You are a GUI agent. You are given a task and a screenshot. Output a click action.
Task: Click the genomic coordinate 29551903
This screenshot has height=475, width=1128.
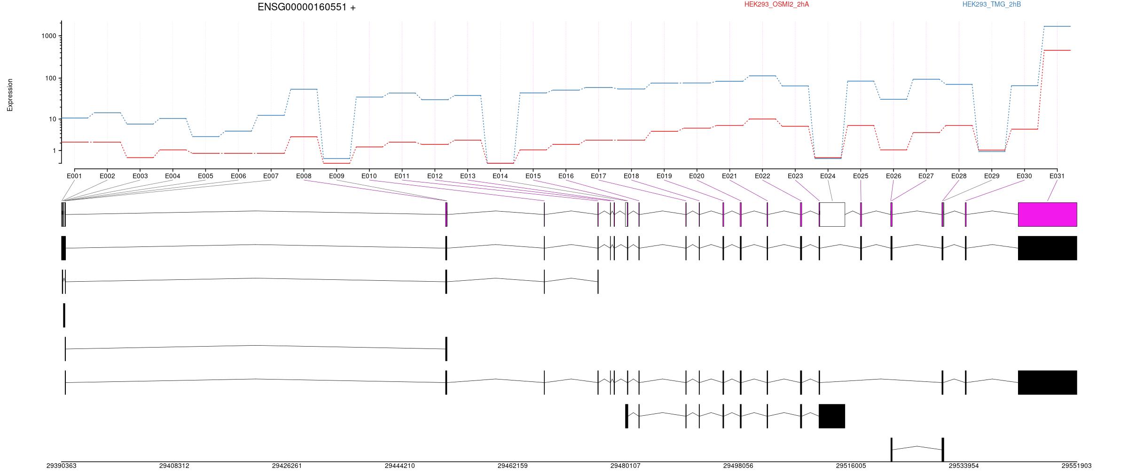tap(1077, 466)
